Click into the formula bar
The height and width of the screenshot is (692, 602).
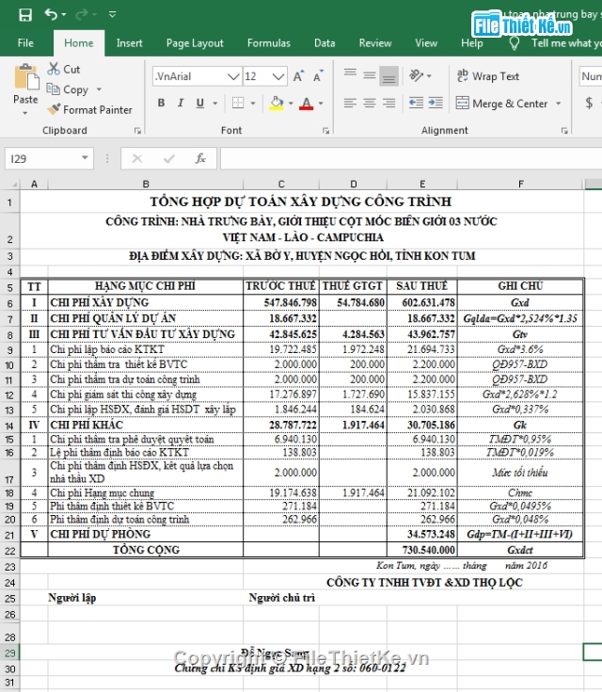point(411,158)
